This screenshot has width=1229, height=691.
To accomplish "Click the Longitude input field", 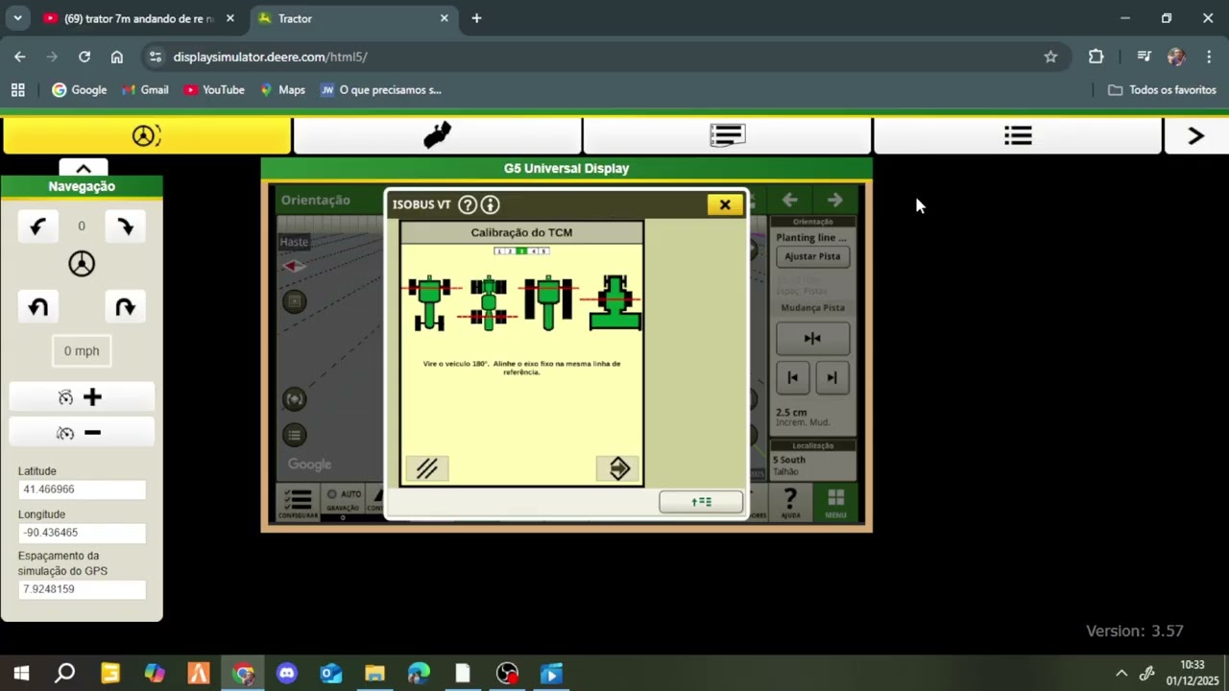I will coord(82,533).
